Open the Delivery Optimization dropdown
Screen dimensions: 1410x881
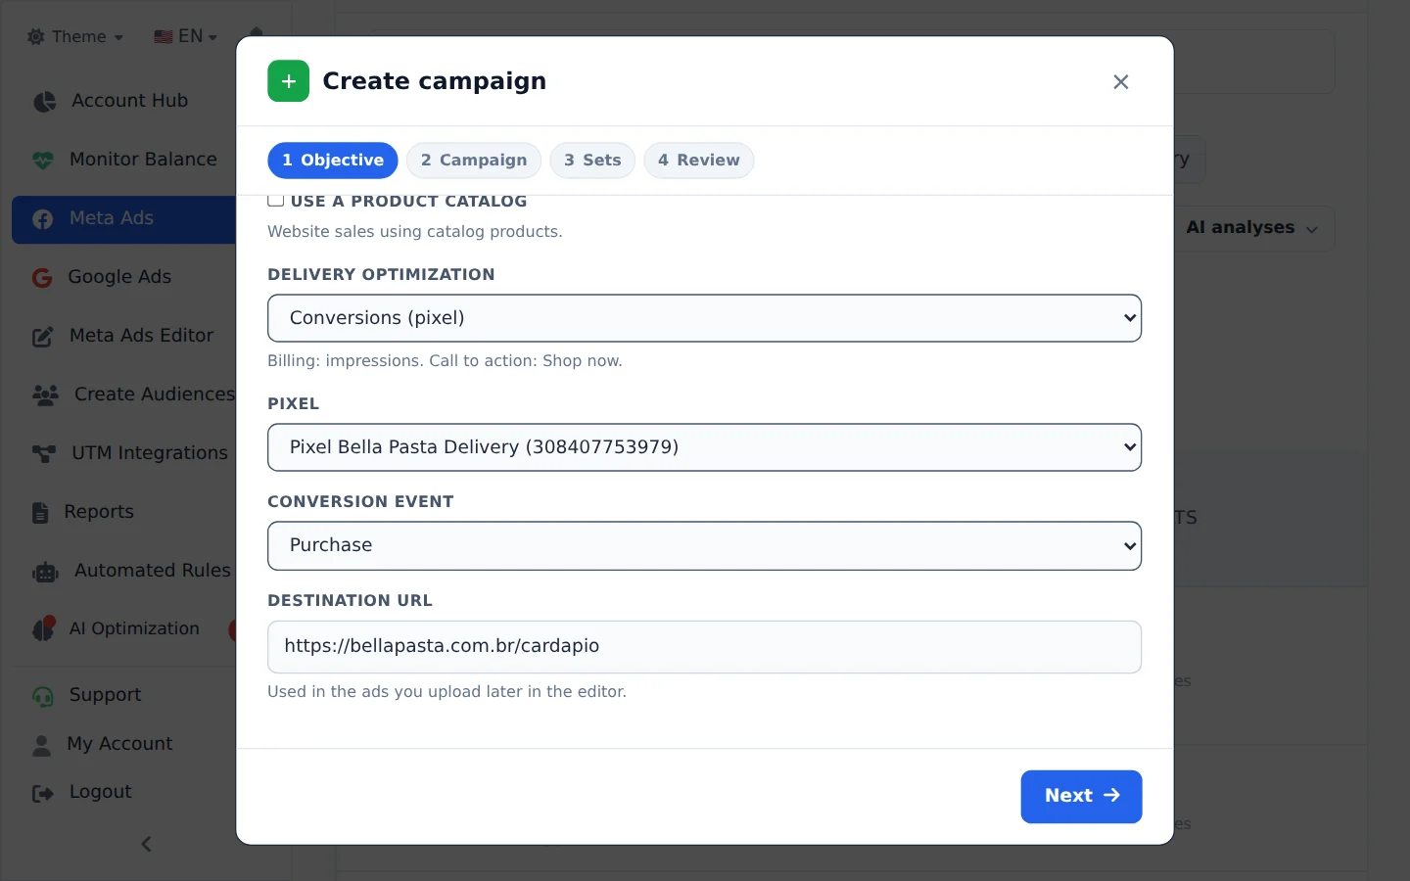tap(704, 318)
